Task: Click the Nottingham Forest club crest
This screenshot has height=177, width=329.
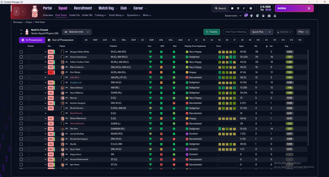Action: tap(34, 11)
